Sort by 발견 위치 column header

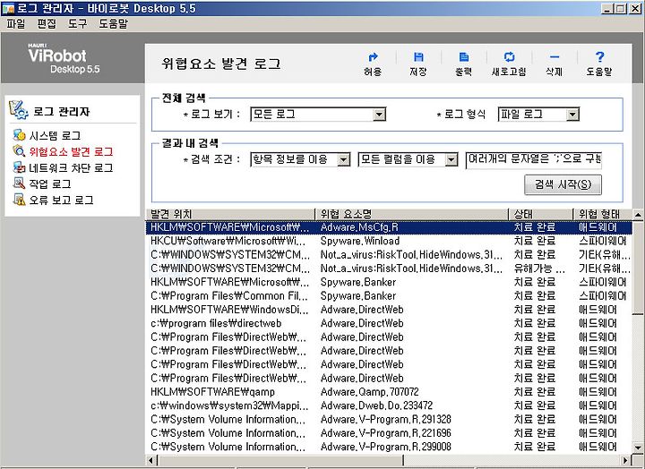pos(230,214)
